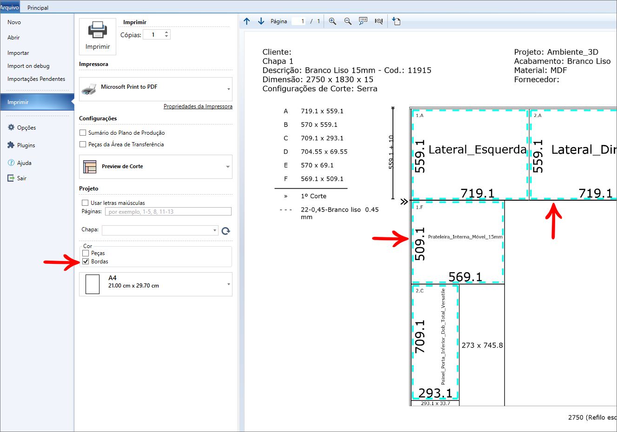Enable Usar letras maiúsculas option

click(x=85, y=203)
